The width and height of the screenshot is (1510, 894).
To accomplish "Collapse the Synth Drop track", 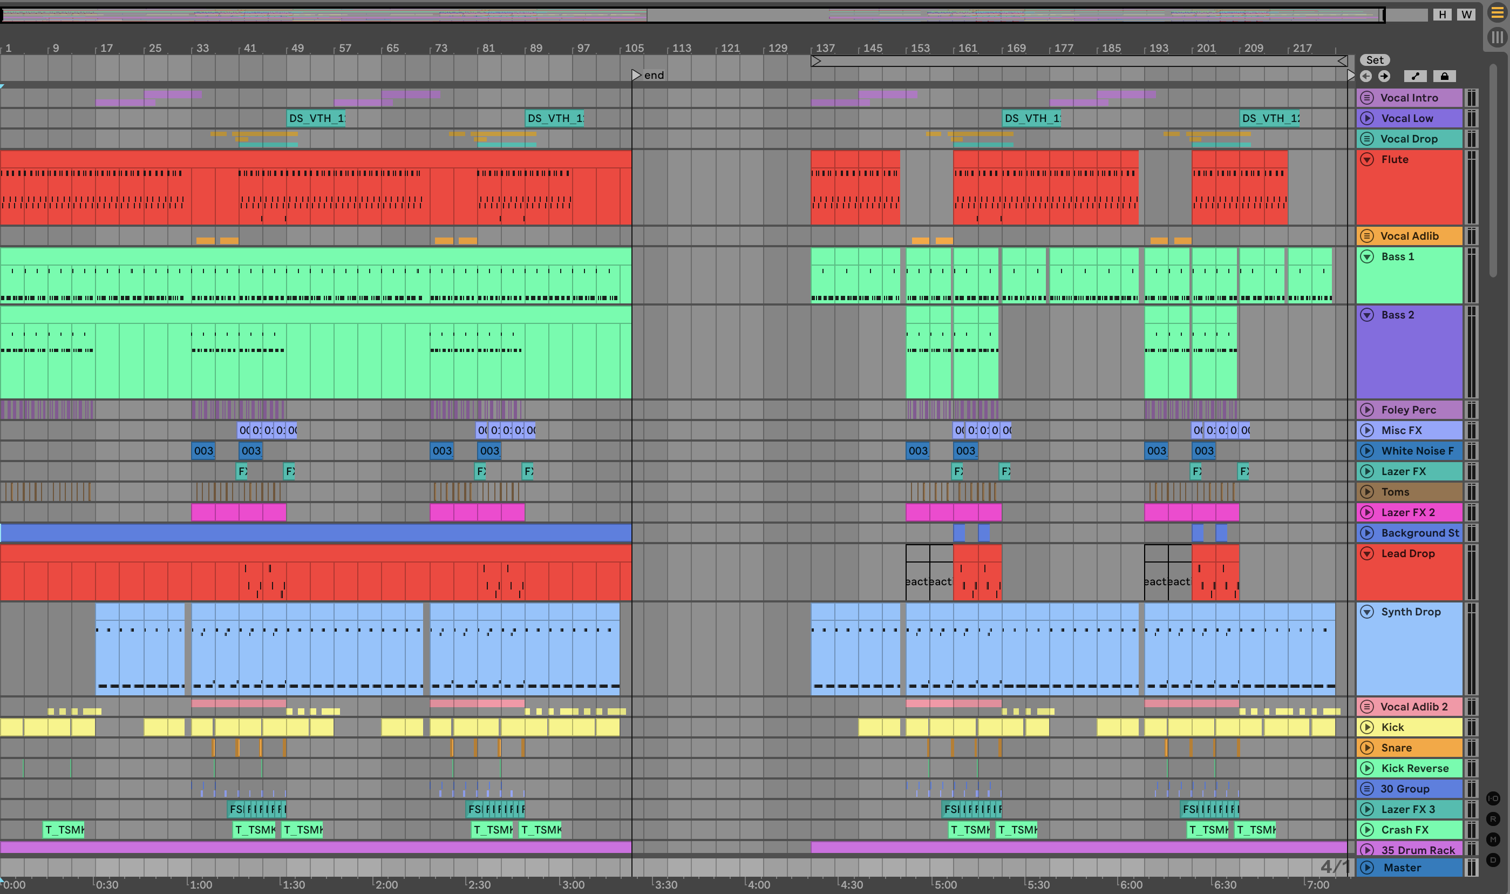I will (x=1366, y=612).
